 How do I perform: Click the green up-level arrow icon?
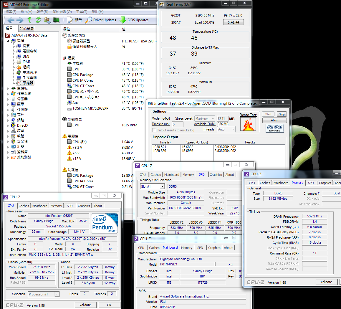(x=29, y=20)
